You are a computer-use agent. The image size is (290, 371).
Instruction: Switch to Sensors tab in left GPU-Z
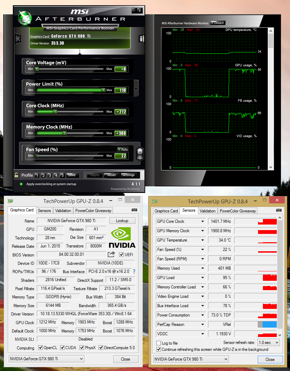(x=44, y=211)
